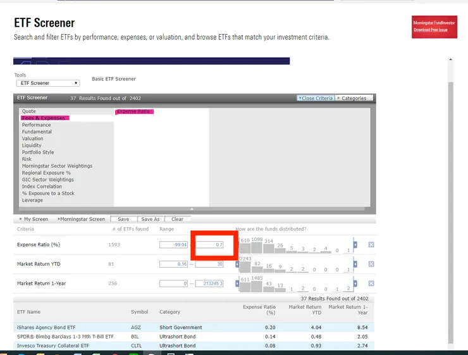The width and height of the screenshot is (468, 355).
Task: Select the Quote criteria category
Action: pyautogui.click(x=28, y=111)
